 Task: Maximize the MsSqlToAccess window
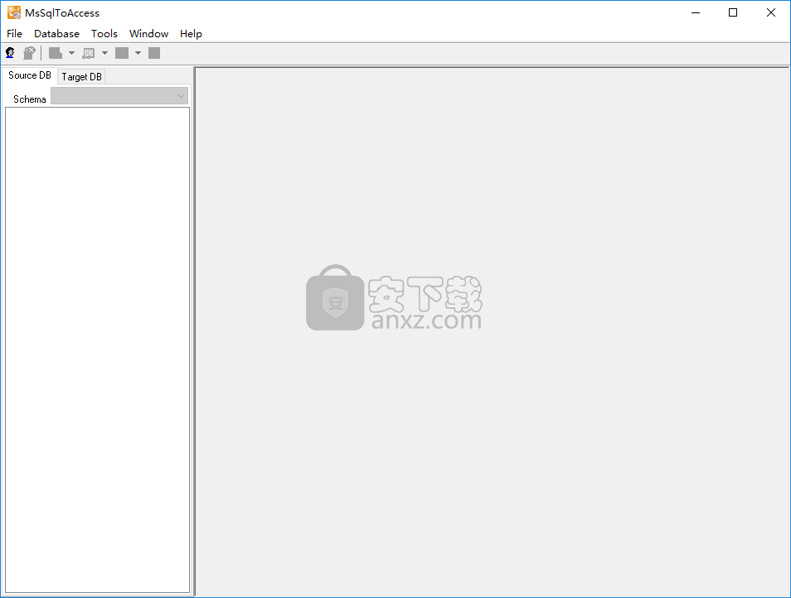(733, 12)
